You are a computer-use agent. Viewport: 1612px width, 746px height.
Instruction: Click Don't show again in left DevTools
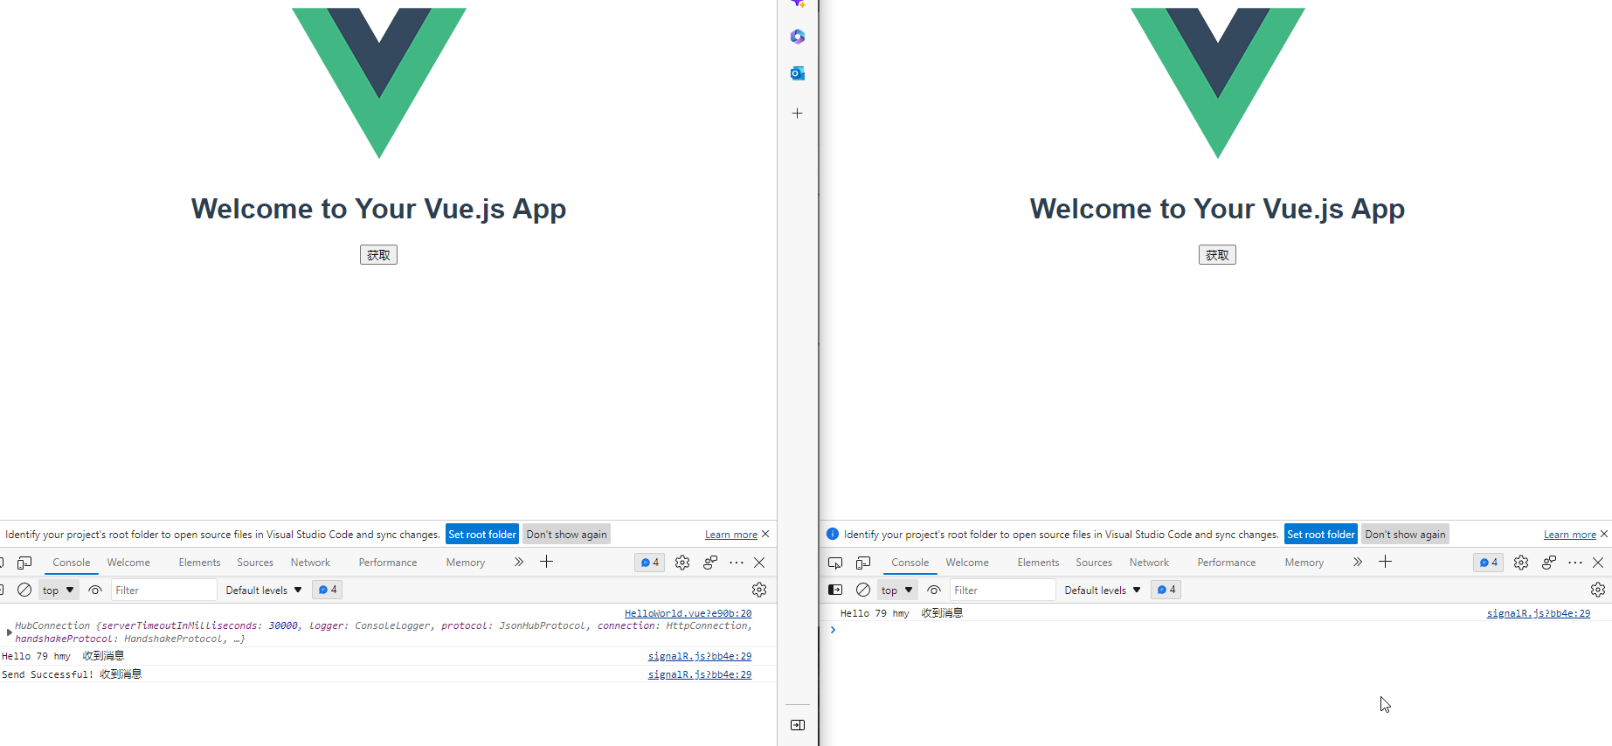(566, 534)
